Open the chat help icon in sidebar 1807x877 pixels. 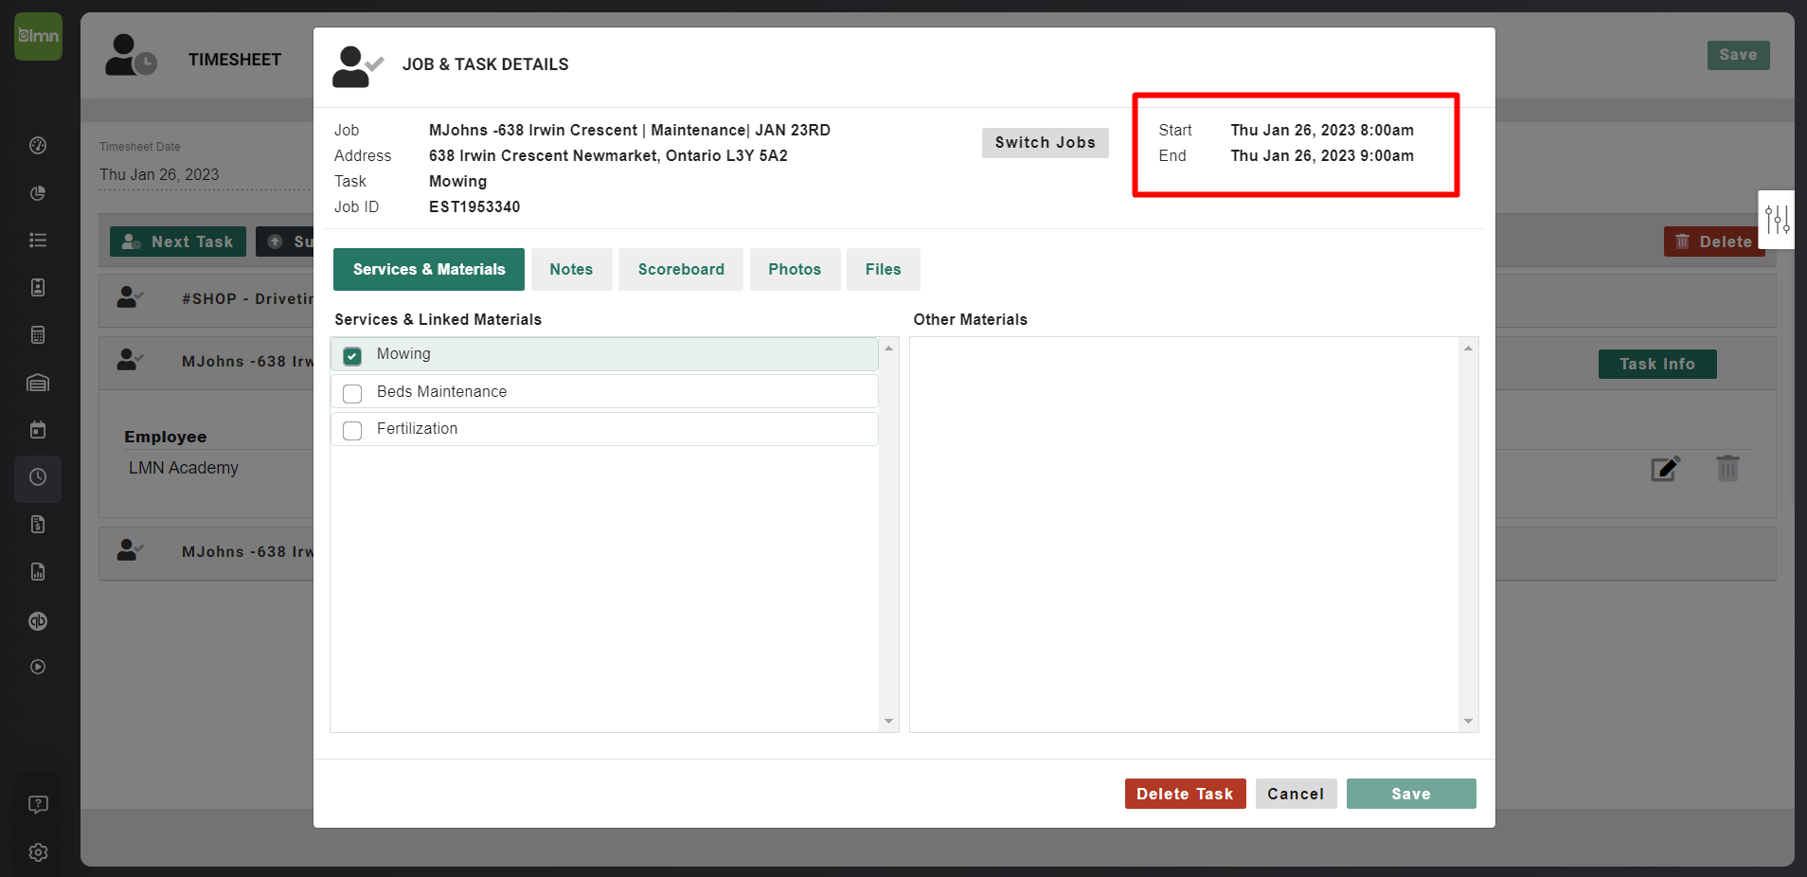click(x=38, y=805)
